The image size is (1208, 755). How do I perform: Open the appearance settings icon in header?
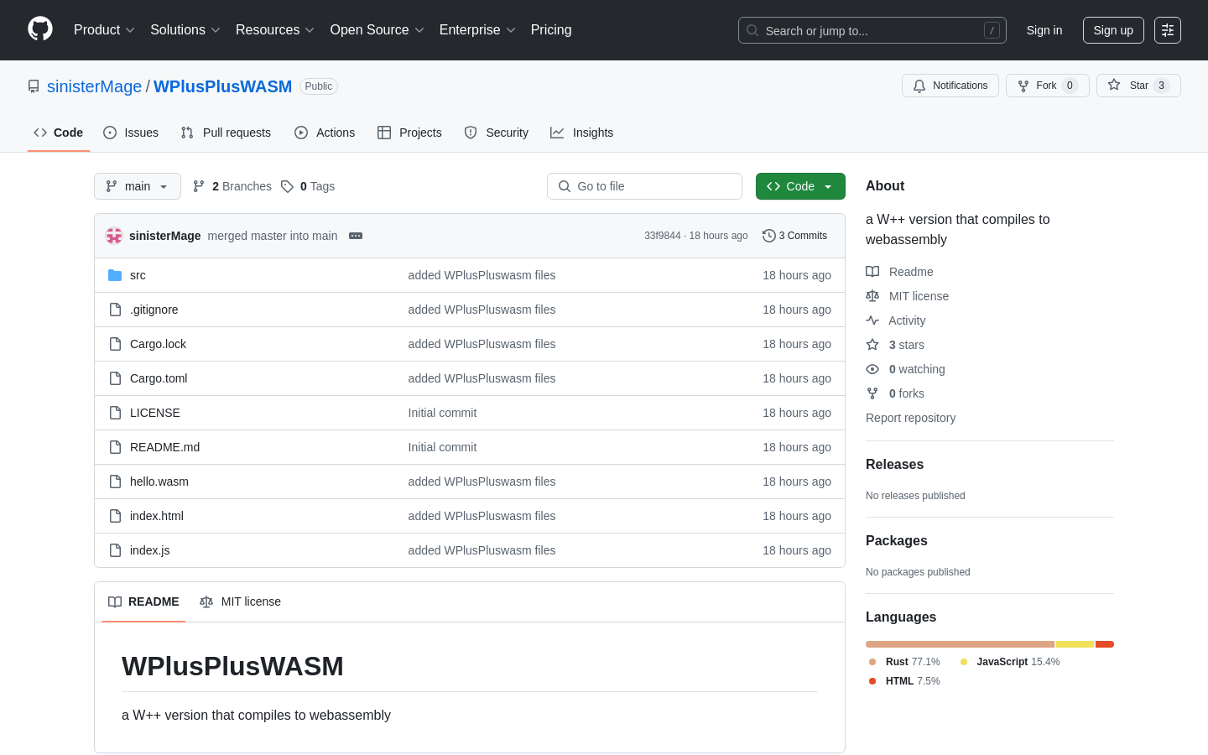(1168, 30)
